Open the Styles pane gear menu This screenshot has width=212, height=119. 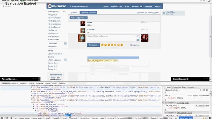207,90
